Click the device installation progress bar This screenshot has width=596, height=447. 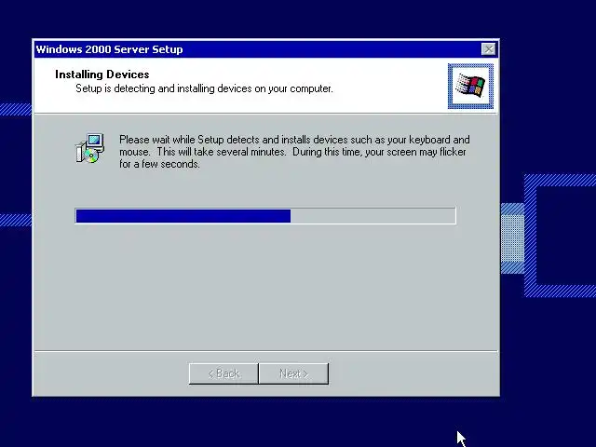(265, 216)
